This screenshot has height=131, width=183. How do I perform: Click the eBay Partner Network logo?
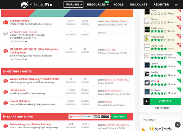pos(147,56)
